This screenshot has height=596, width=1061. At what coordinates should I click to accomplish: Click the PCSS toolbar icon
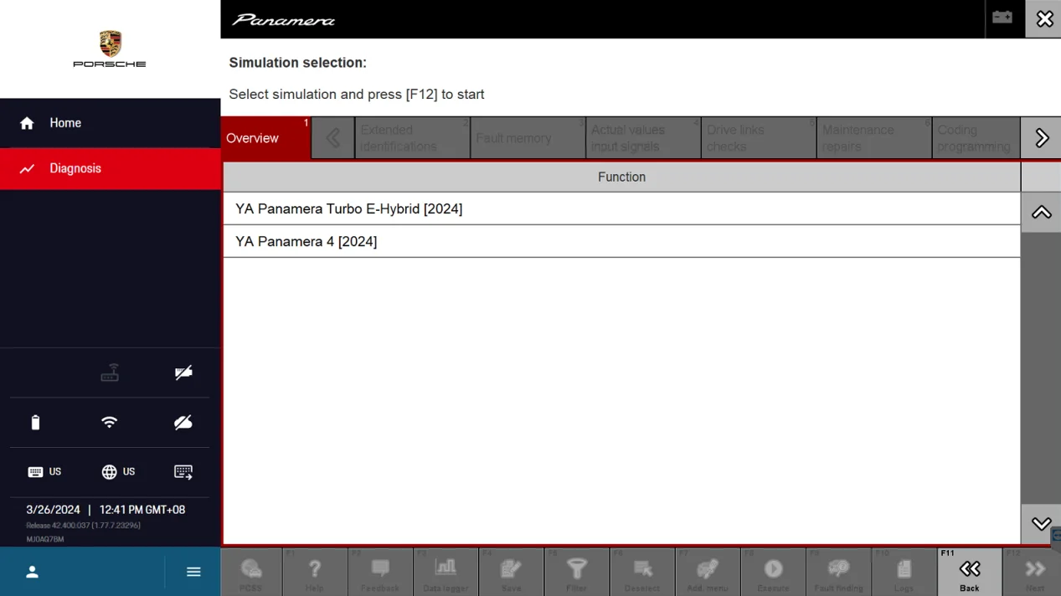(x=251, y=573)
